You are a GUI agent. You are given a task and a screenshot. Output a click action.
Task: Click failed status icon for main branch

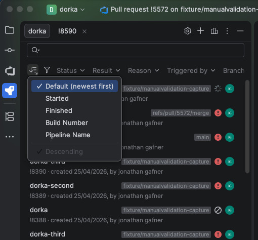coord(218,137)
